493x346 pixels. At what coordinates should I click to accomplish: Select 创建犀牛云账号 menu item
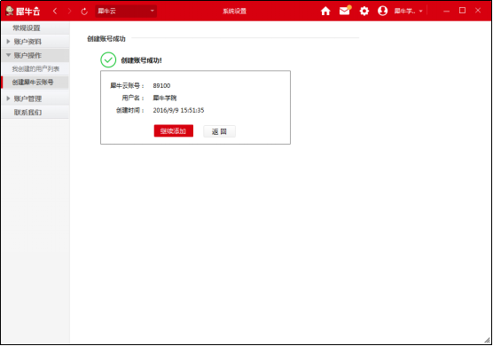[35, 83]
